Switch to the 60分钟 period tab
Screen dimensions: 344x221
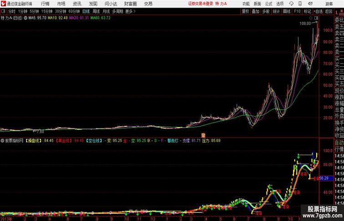point(74,11)
